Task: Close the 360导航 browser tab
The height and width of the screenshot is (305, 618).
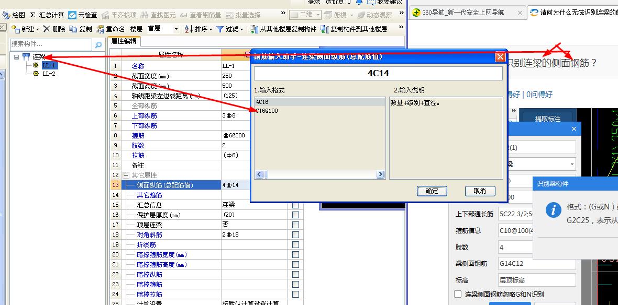Action: point(520,13)
